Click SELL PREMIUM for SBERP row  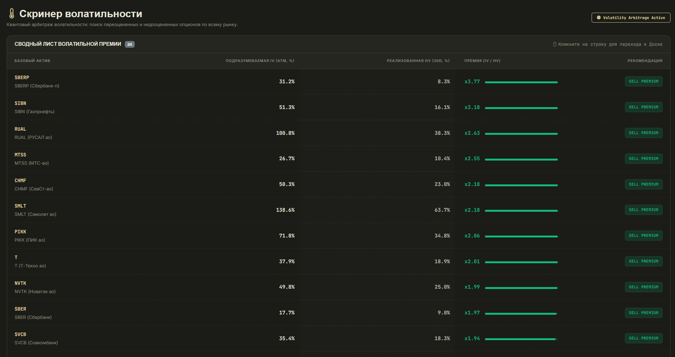coord(643,81)
